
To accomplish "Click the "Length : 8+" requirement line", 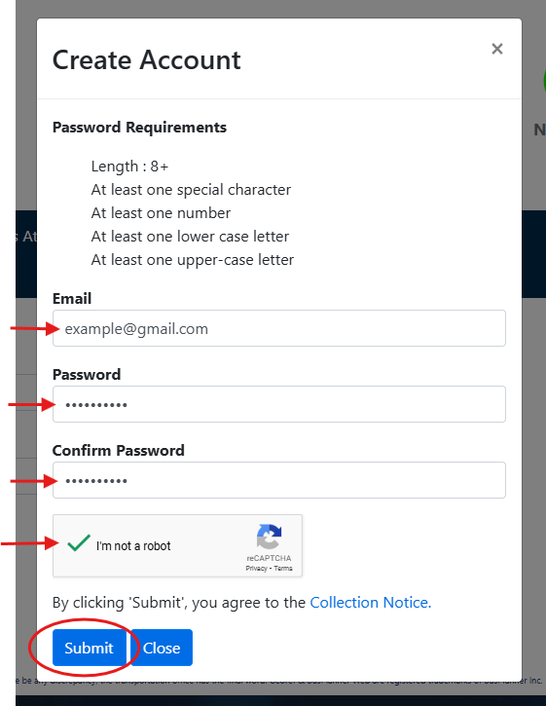I will click(x=129, y=167).
